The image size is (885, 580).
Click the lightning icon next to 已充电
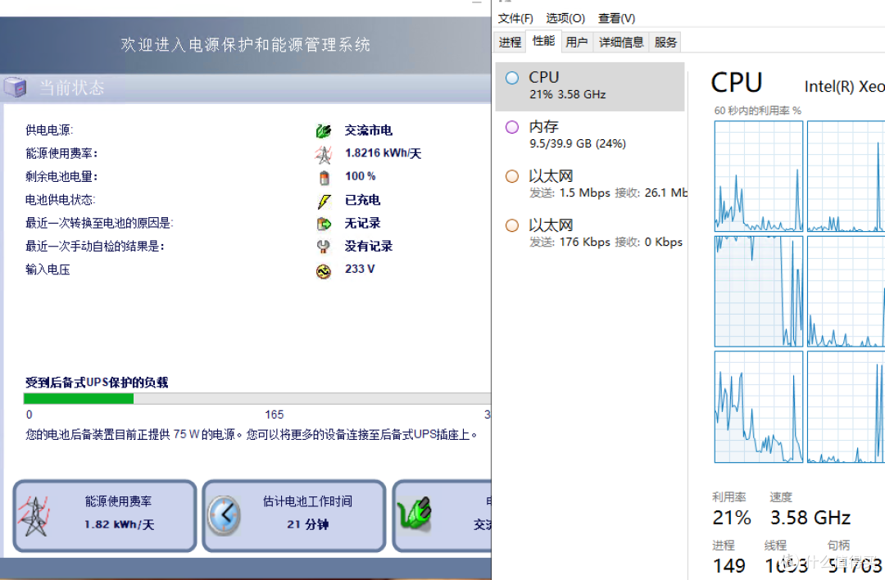(x=324, y=201)
